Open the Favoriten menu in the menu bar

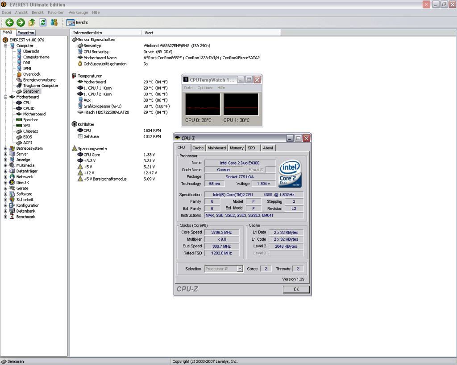pos(56,12)
